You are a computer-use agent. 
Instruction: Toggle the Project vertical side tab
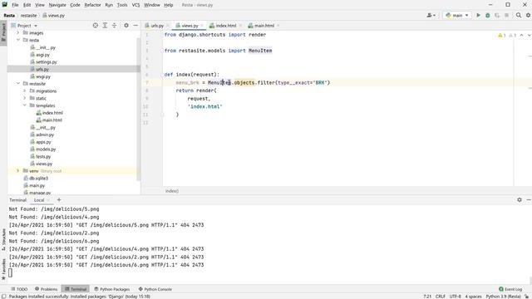(x=3, y=32)
